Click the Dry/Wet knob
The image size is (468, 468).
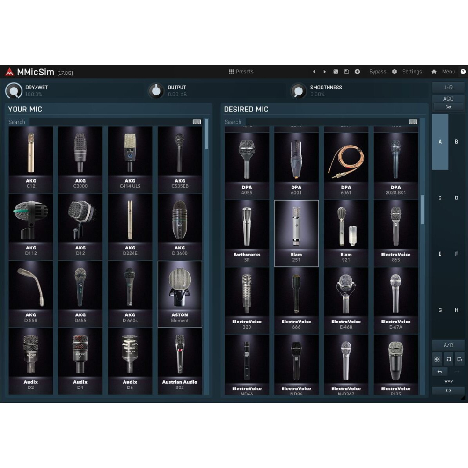(x=14, y=90)
